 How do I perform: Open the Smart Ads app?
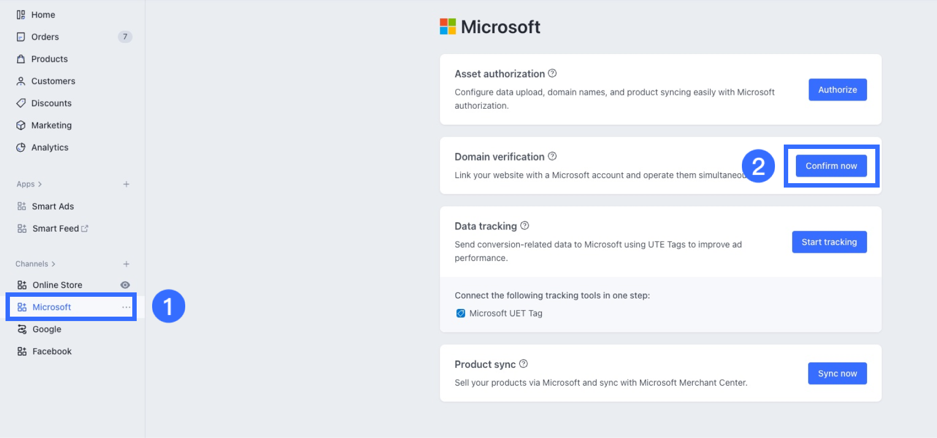pos(53,206)
